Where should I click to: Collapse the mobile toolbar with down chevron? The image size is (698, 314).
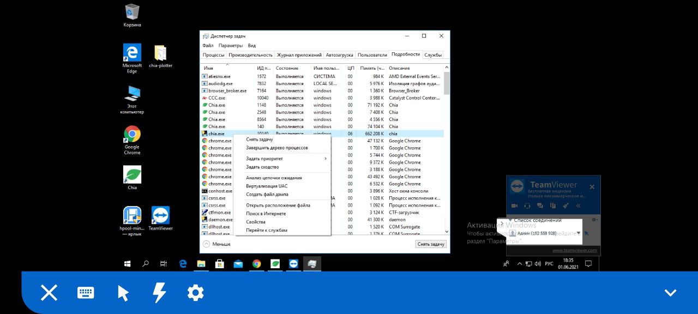coord(670,293)
